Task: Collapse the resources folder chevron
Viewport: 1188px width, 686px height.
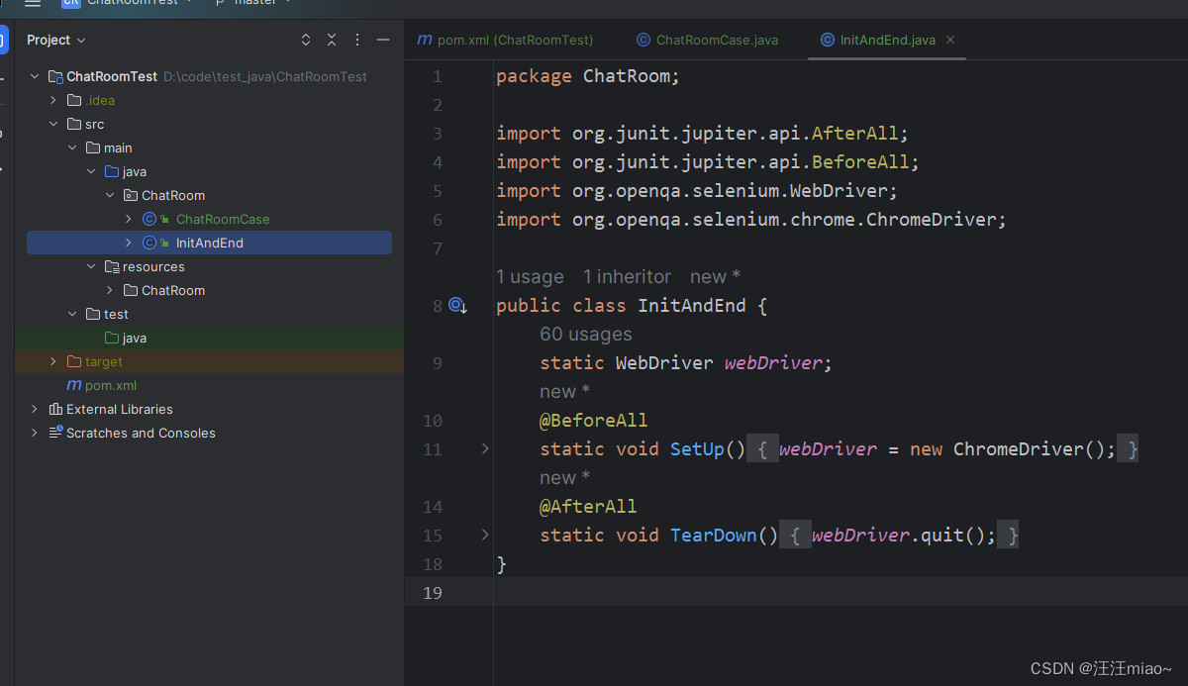Action: pos(91,266)
